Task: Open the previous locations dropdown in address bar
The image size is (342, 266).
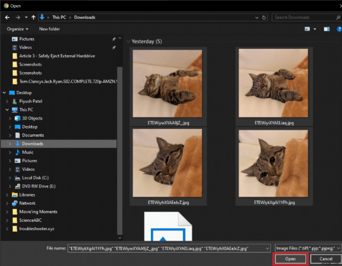Action: tap(256, 17)
